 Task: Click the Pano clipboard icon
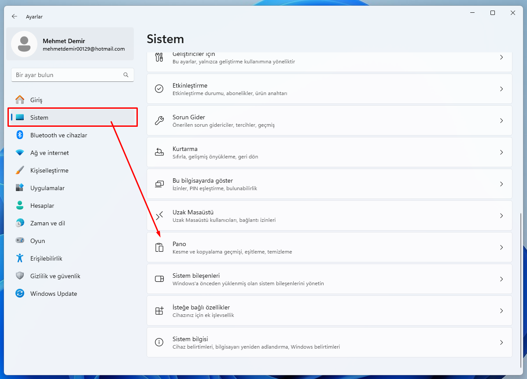pyautogui.click(x=159, y=247)
